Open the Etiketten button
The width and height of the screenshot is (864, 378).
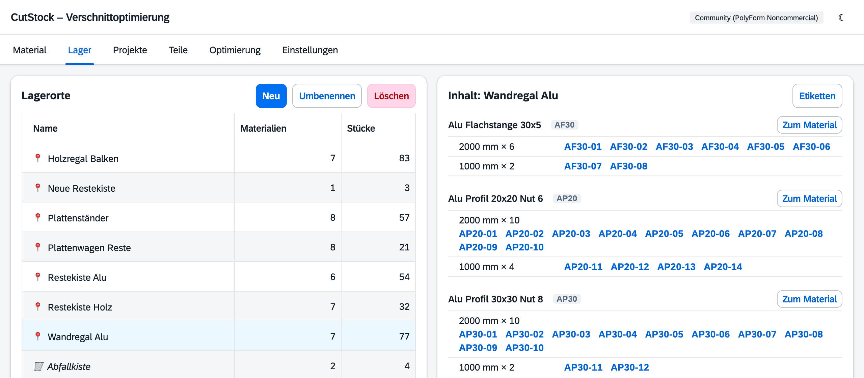click(817, 96)
